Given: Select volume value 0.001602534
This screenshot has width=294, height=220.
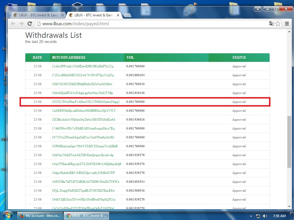Looking at the screenshot, I should pos(136,182).
